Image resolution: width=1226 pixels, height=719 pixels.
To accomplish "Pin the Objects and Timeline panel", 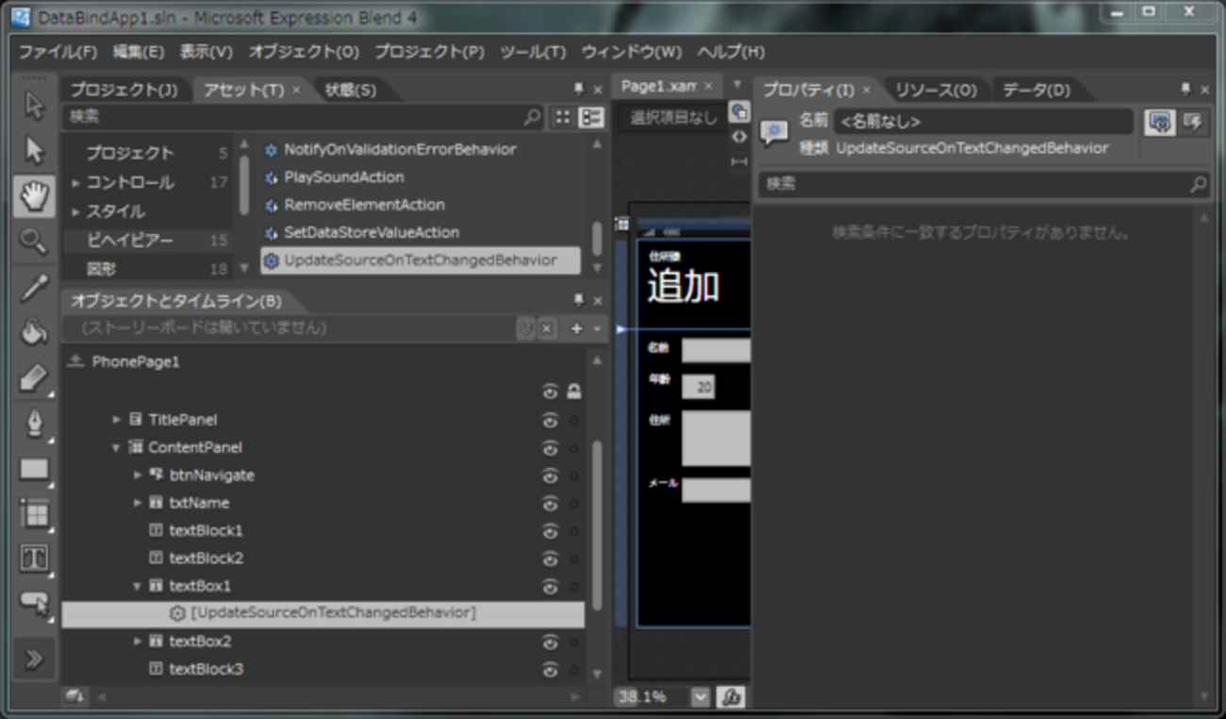I will [578, 301].
